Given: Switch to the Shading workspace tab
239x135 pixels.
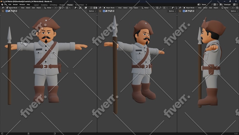Looking at the screenshot, I should pos(62,5).
